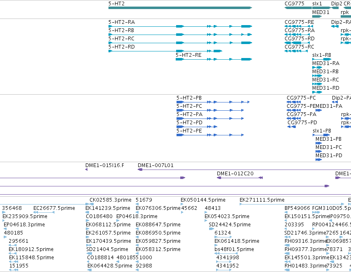Click the 5-HT2-RC transcript label
The width and height of the screenshot is (351, 272).
click(x=121, y=39)
